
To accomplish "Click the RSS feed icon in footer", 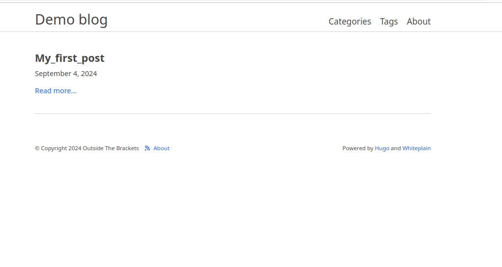I will point(147,148).
